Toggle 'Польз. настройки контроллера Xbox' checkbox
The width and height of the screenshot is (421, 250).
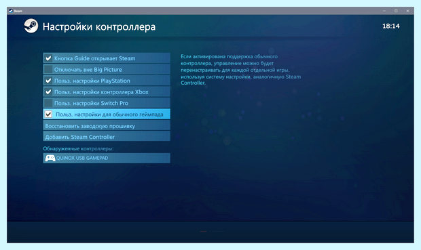point(48,92)
